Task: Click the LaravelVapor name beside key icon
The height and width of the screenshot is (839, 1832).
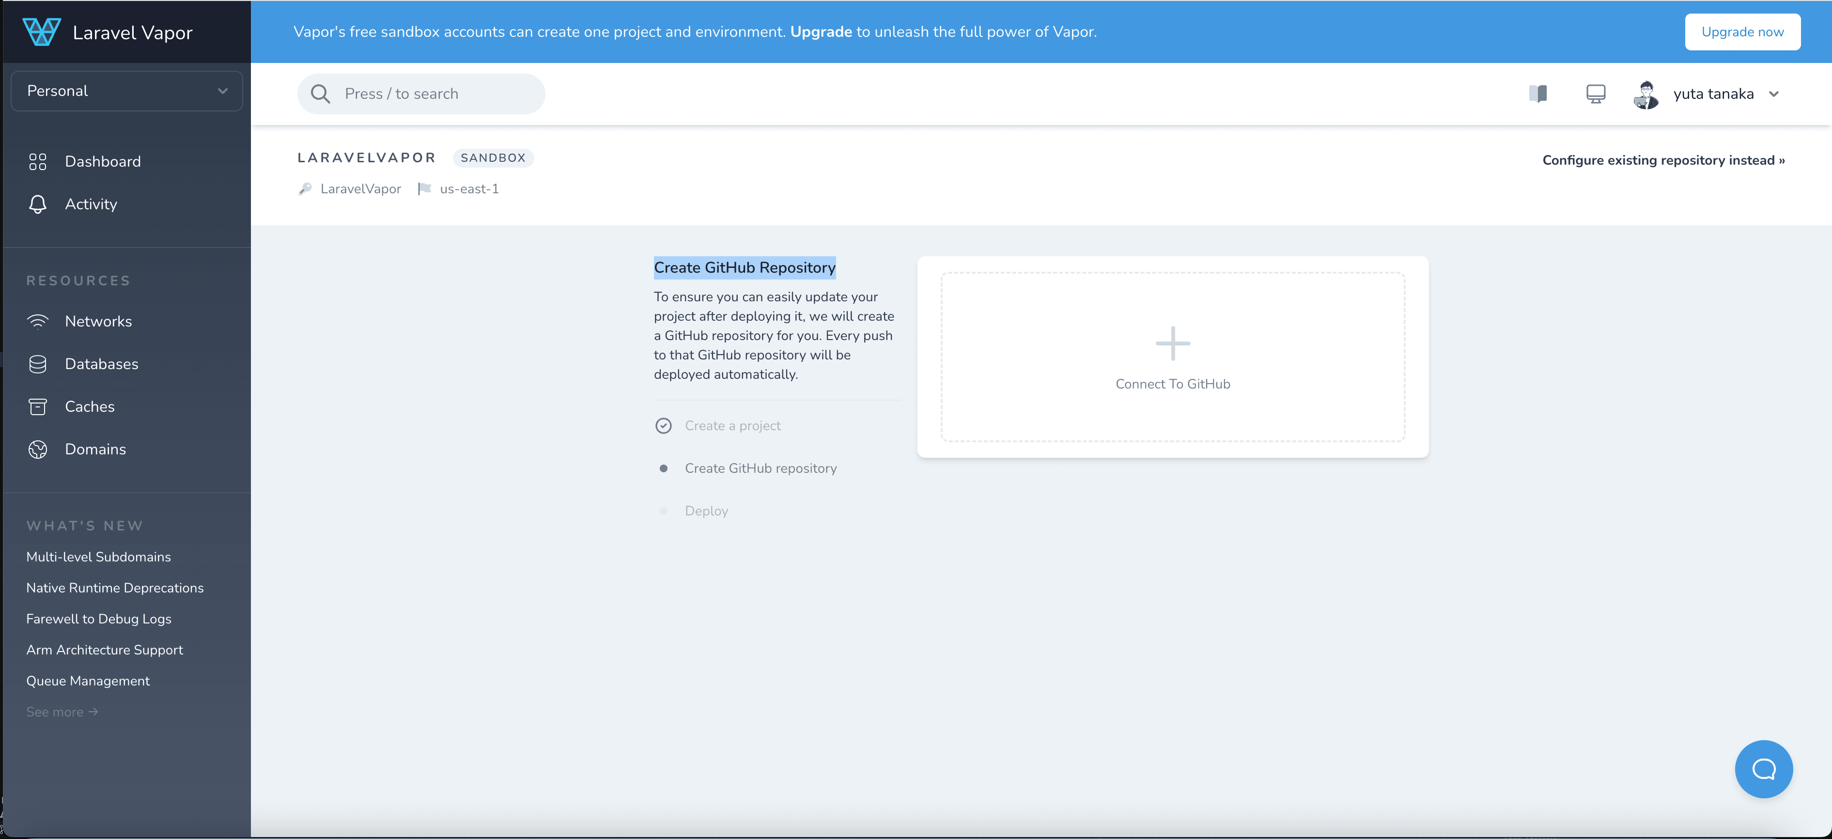Action: tap(360, 188)
